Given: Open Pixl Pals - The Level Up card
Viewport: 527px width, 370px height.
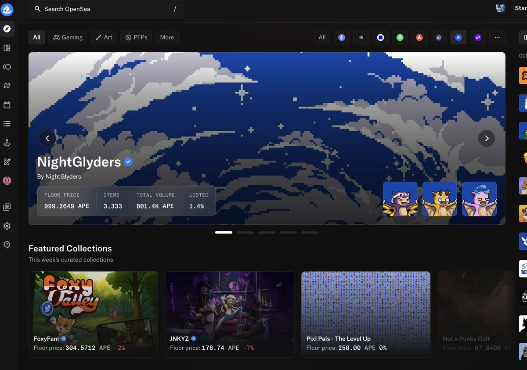Looking at the screenshot, I should click(x=366, y=314).
